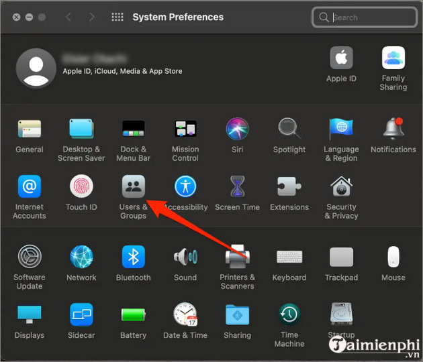Click the show-all grid button
This screenshot has height=362, width=423.
tap(117, 17)
